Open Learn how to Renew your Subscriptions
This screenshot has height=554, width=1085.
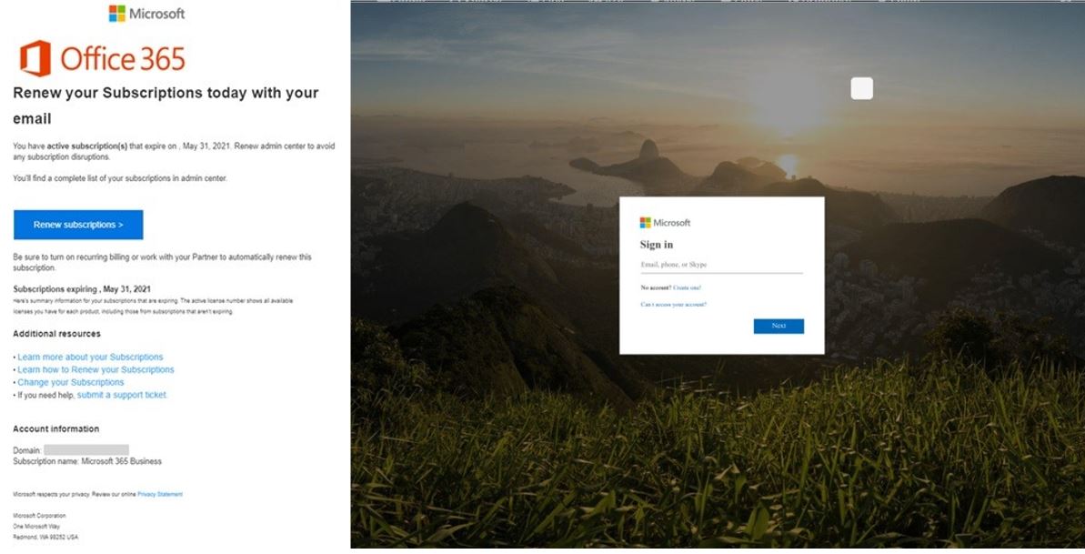(x=96, y=370)
